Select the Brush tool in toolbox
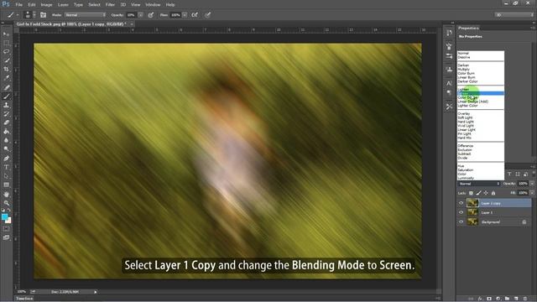This screenshot has height=302, width=537. point(6,96)
